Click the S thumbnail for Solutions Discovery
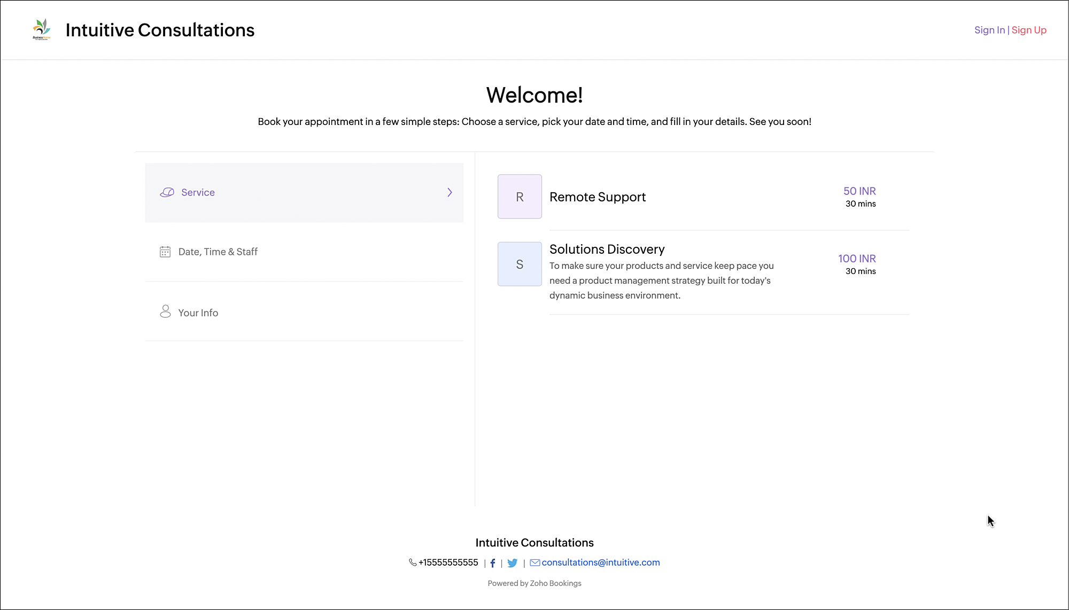Viewport: 1069px width, 610px height. [x=520, y=264]
